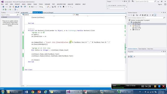Open the PROJECT menu

pos(17,4)
